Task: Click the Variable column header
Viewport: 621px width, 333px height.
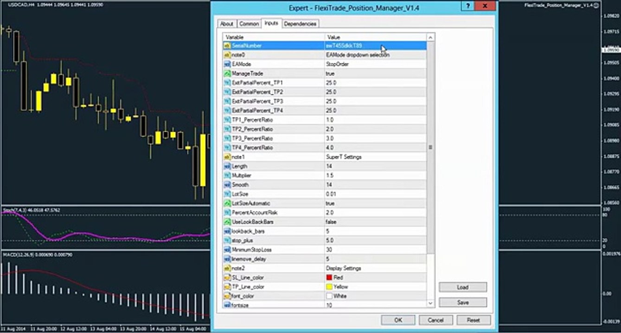Action: [274, 37]
